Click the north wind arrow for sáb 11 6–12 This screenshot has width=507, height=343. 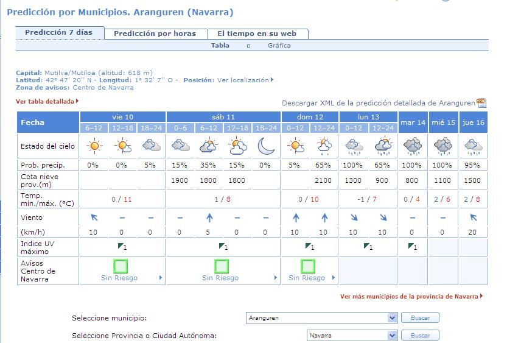[x=209, y=217]
